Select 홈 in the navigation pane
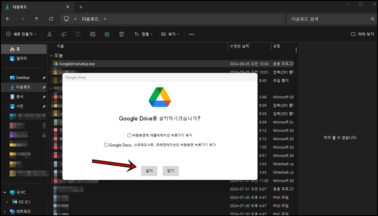 pos(24,49)
